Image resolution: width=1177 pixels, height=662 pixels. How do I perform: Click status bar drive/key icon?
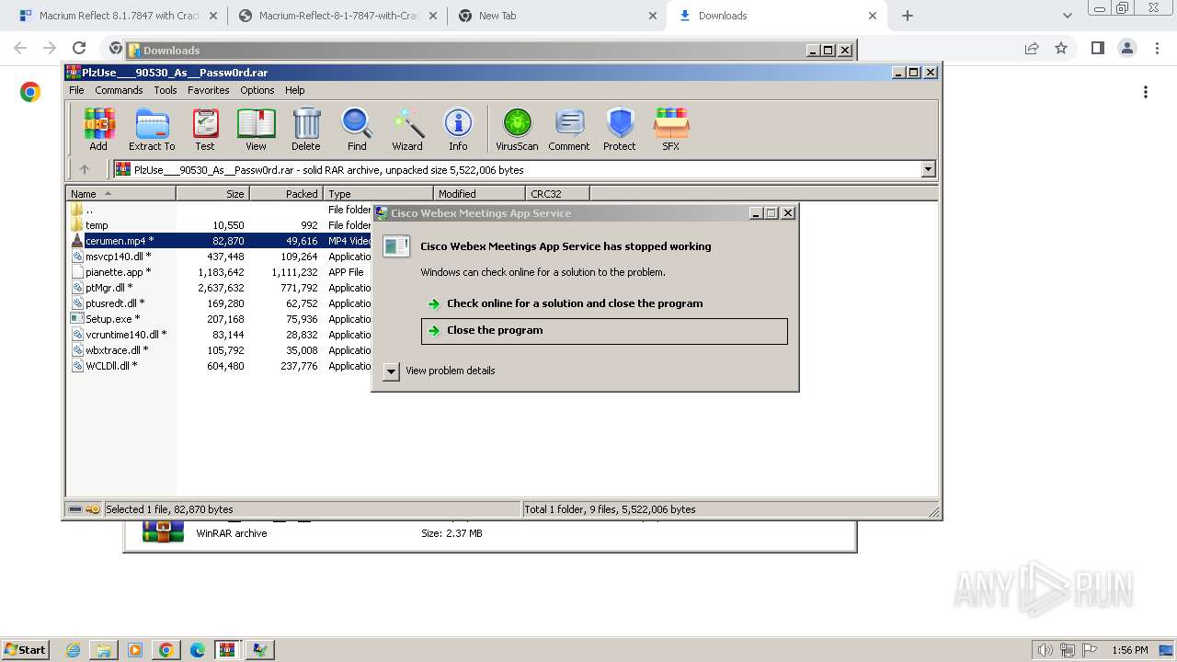[85, 509]
